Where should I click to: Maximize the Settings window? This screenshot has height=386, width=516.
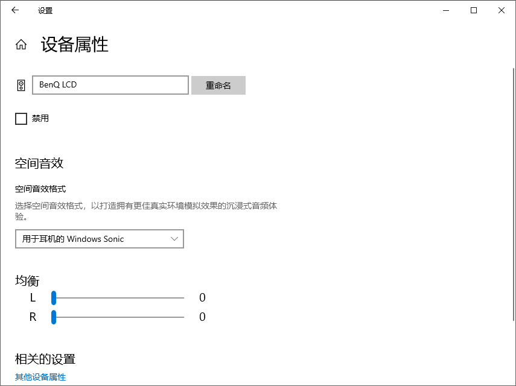(473, 10)
